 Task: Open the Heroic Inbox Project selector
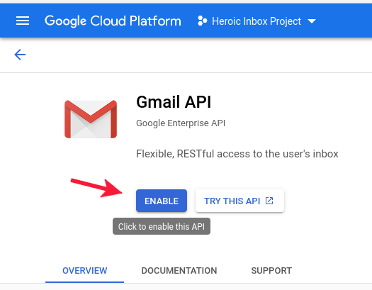pos(257,21)
